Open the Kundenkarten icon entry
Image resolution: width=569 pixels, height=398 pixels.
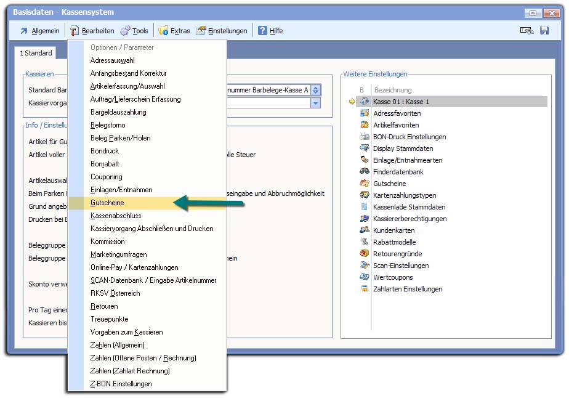(x=365, y=230)
